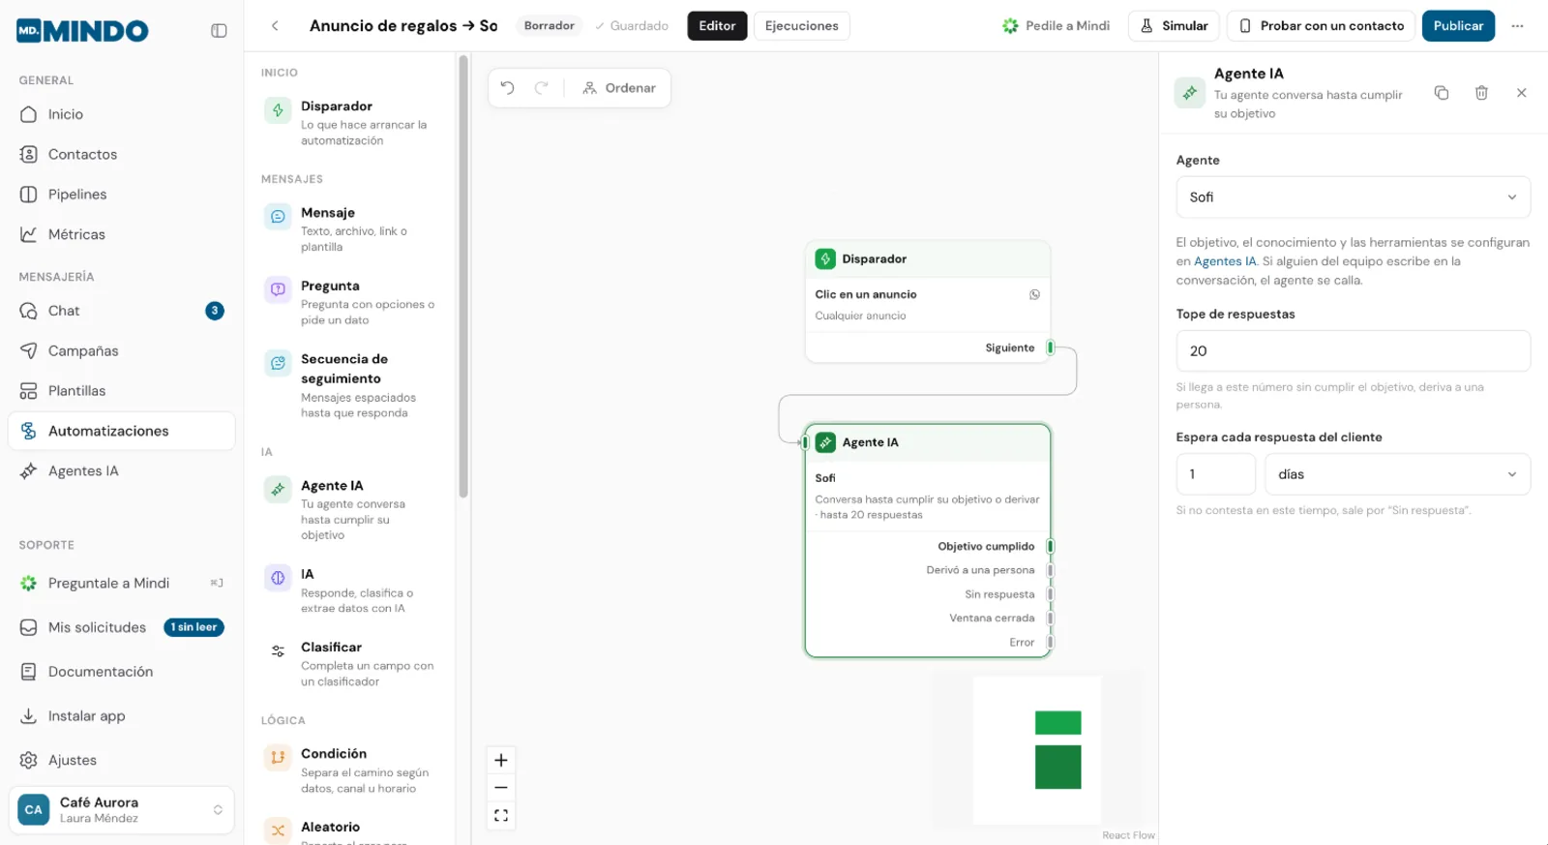
Task: Select the Disparador node on canvas
Action: click(x=928, y=301)
